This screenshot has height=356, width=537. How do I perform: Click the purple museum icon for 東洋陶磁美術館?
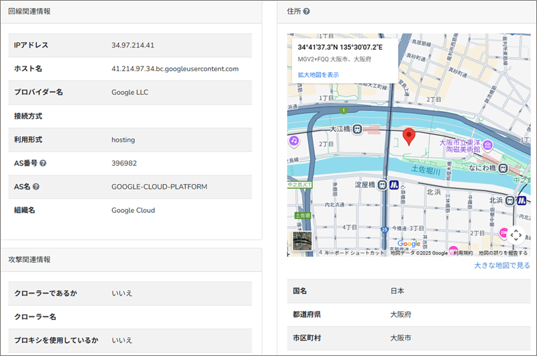pyautogui.click(x=489, y=145)
